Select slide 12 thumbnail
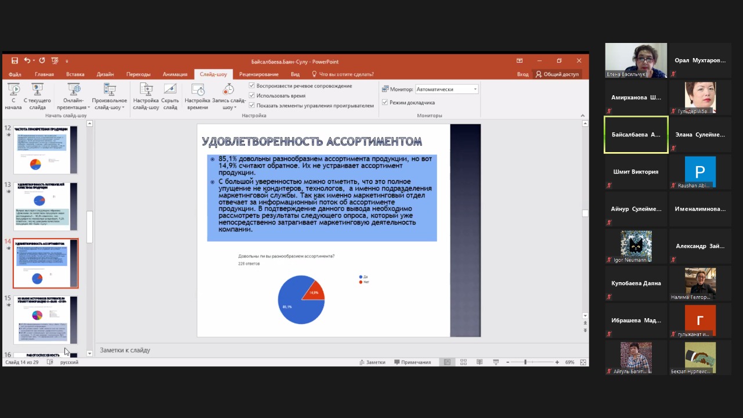The width and height of the screenshot is (743, 418). pos(45,150)
